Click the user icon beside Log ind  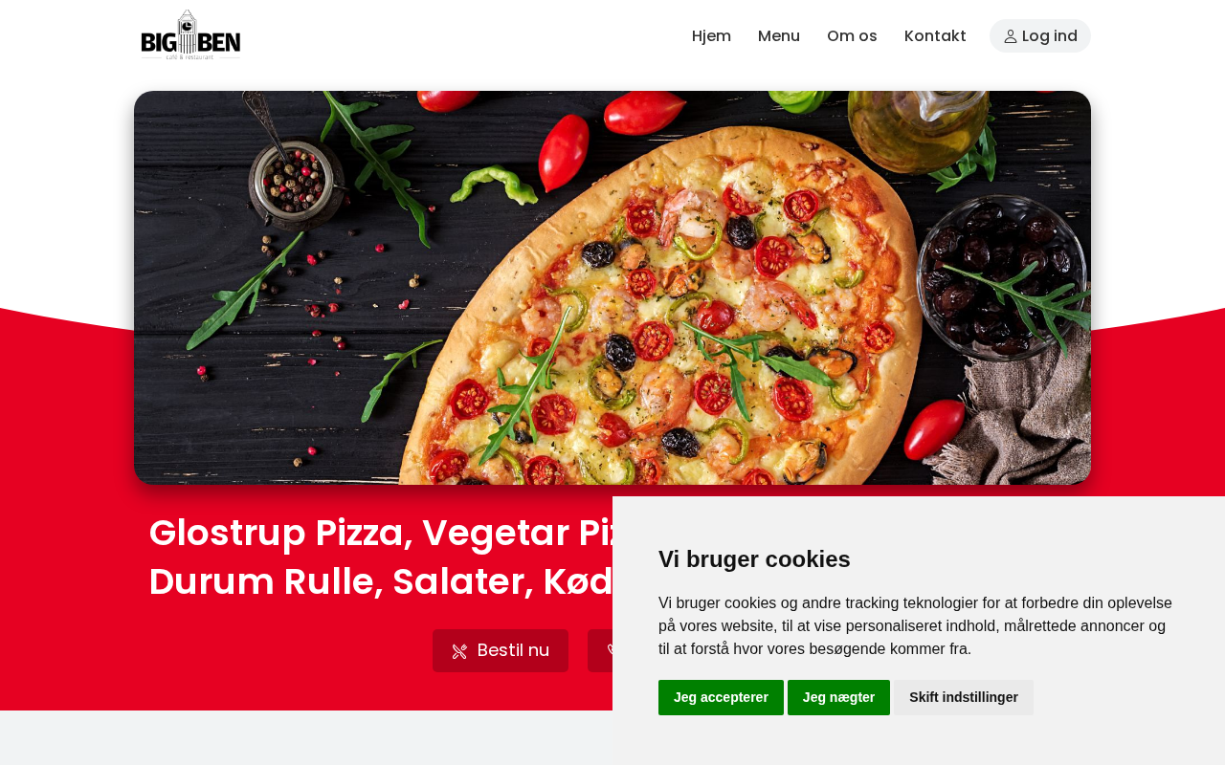tap(1011, 36)
